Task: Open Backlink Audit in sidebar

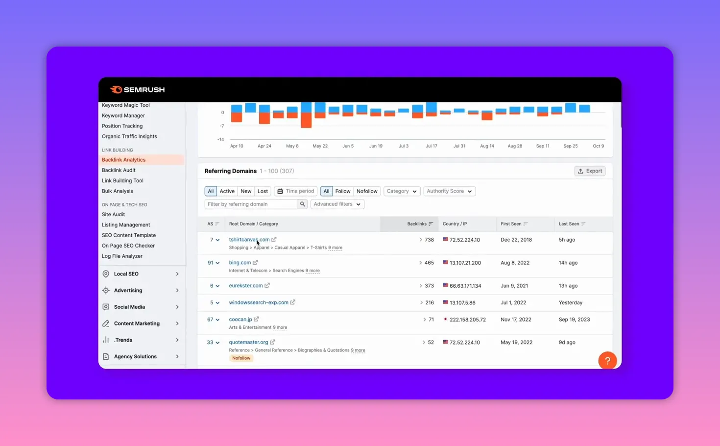Action: 119,170
